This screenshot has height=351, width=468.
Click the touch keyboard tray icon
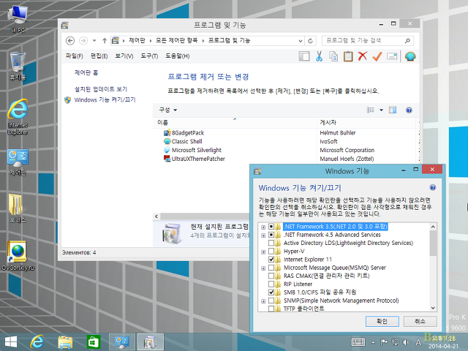click(x=358, y=342)
